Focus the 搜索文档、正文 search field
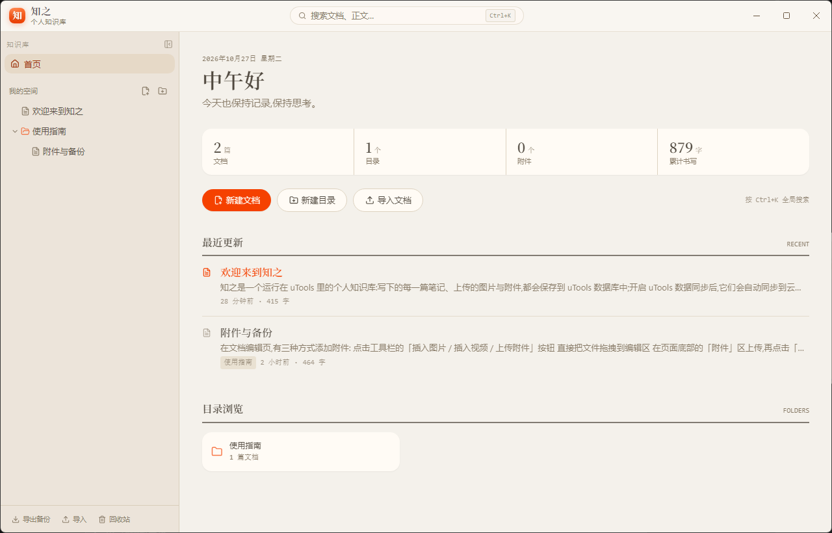The width and height of the screenshot is (832, 533). tap(407, 16)
